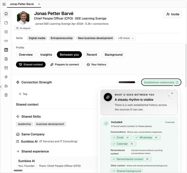The height and width of the screenshot is (173, 187).
Task: Open the document lines sidebar icon
Action: (6, 59)
